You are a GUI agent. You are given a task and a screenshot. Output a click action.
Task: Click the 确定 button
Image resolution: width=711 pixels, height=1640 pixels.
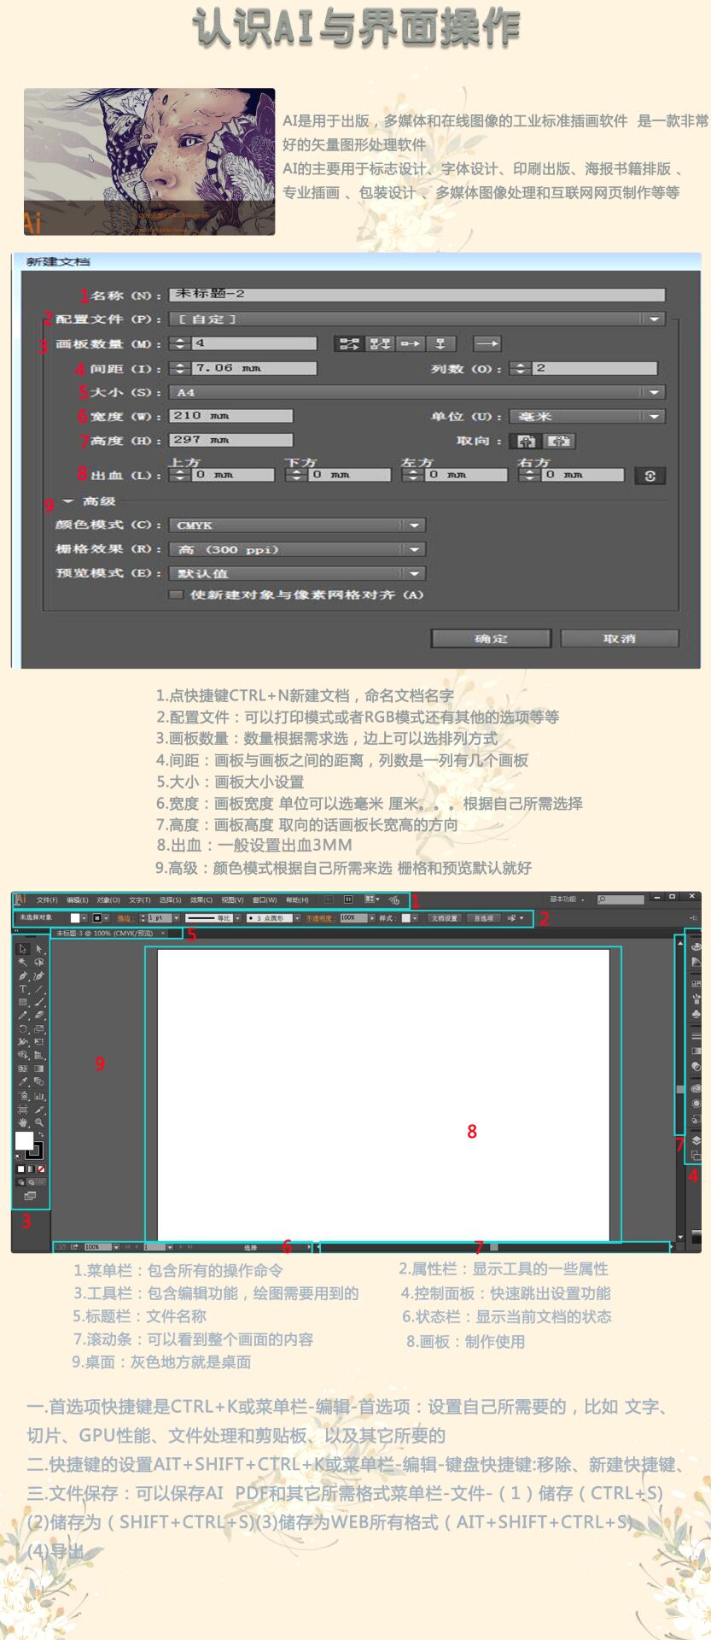490,638
